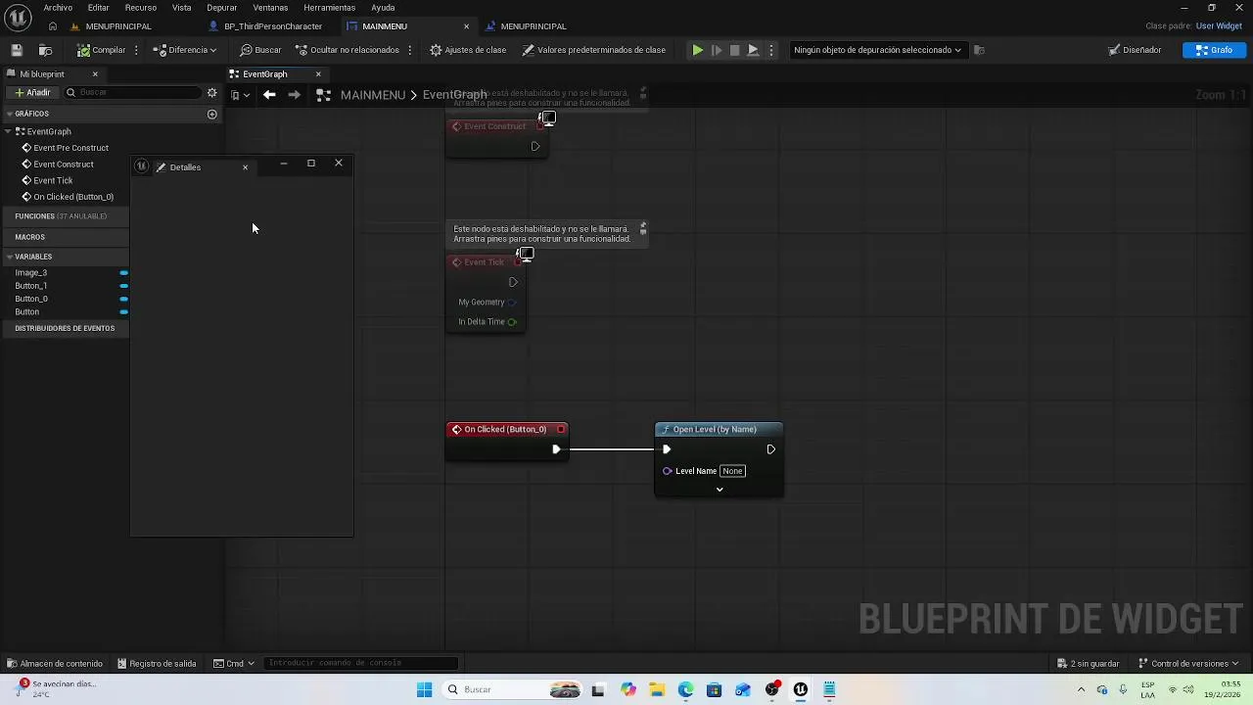Click the Unreal Engine logo icon

click(17, 17)
